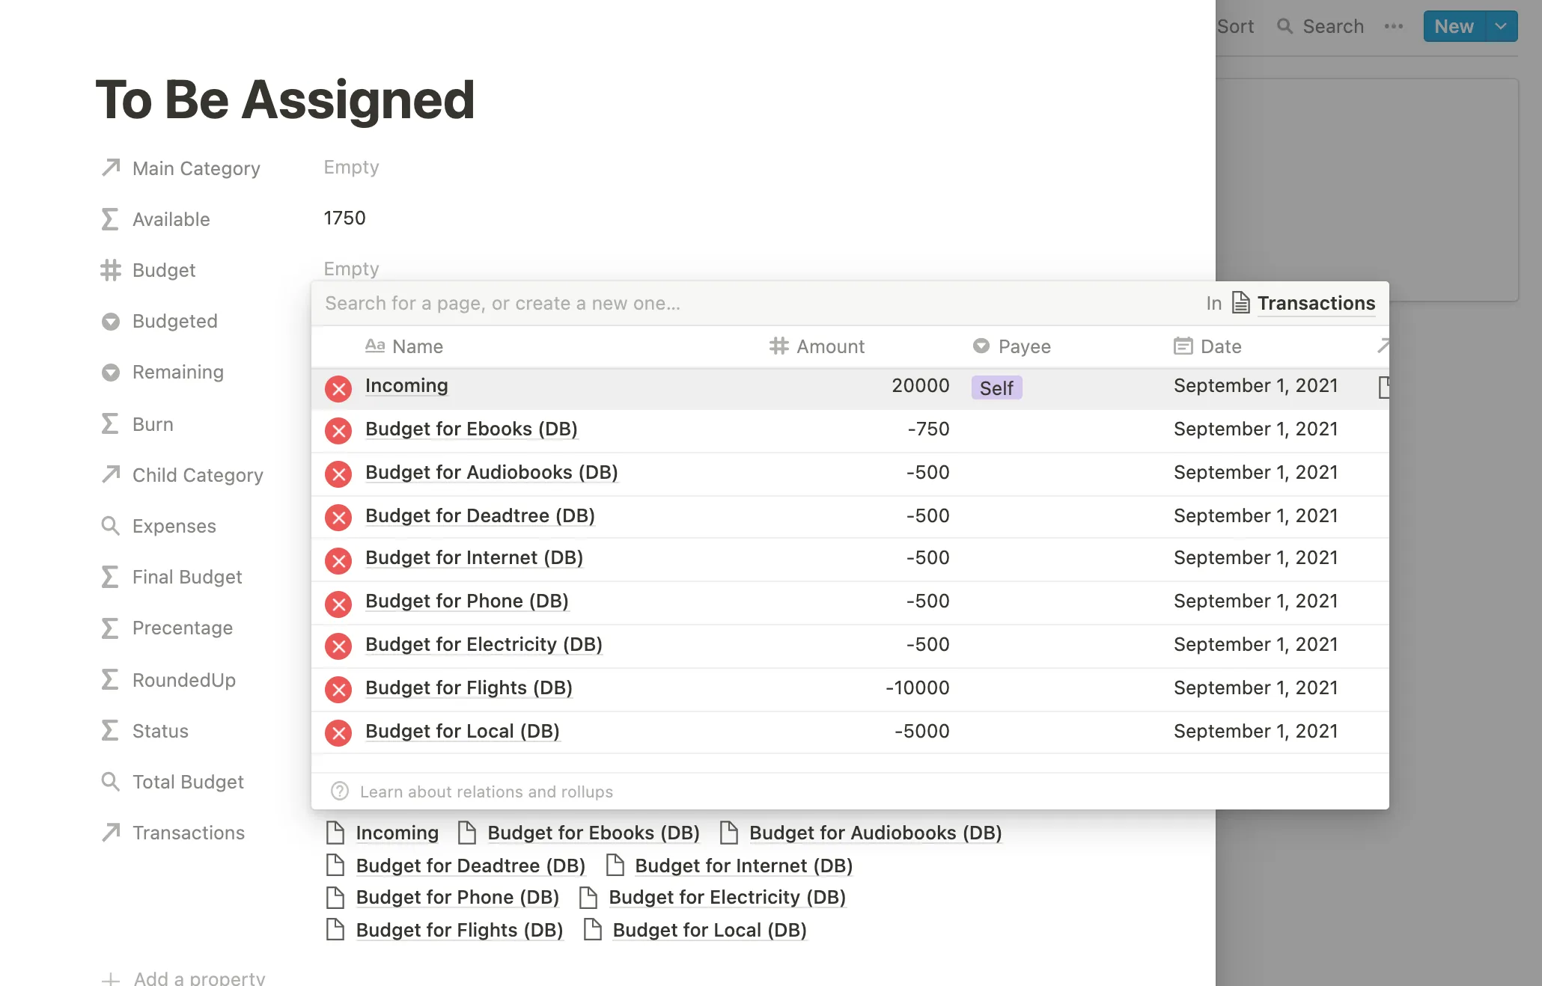
Task: Click the Payee column header
Action: click(x=1011, y=346)
